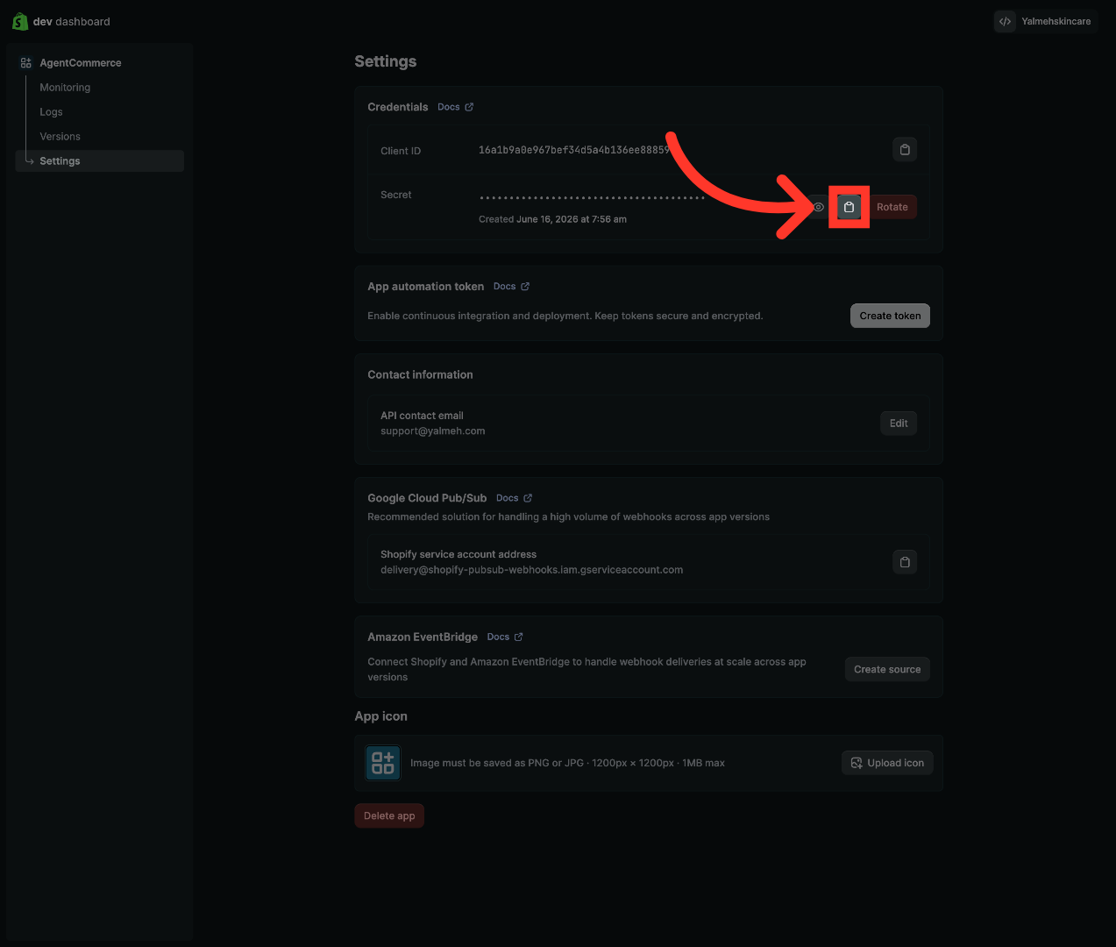Click dev dashboard title text
This screenshot has width=1116, height=947.
[x=72, y=22]
